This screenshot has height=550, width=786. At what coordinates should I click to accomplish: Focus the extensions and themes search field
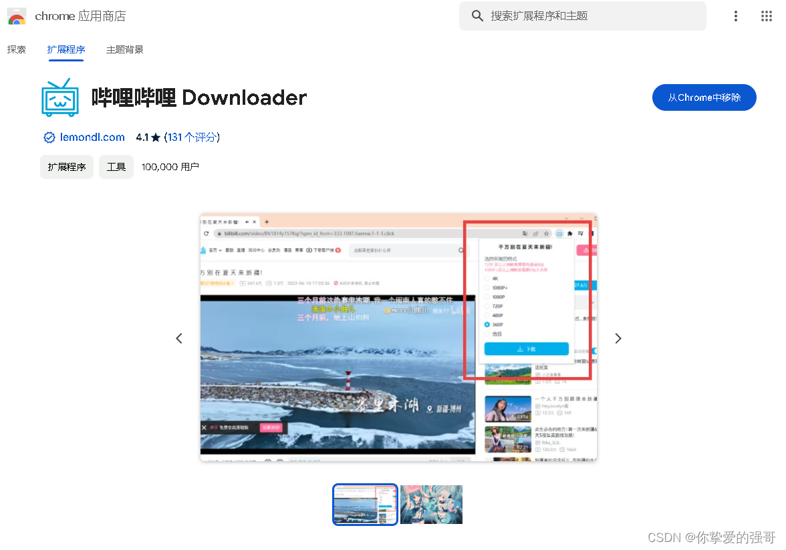tap(583, 16)
